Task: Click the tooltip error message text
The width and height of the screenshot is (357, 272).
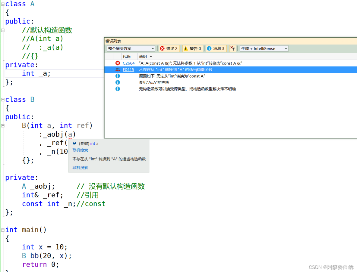Action: tap(109, 159)
